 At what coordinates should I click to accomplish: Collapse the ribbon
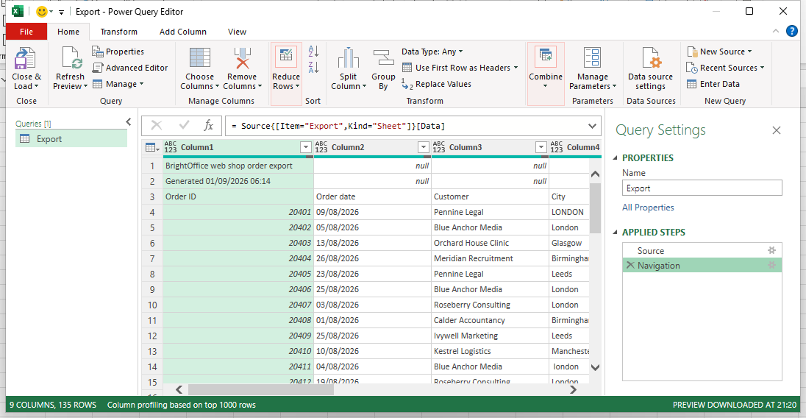point(776,32)
